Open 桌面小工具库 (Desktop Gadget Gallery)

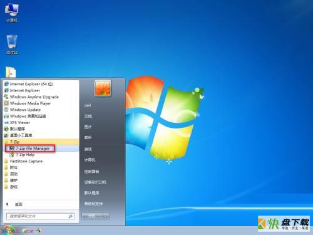click(18, 135)
